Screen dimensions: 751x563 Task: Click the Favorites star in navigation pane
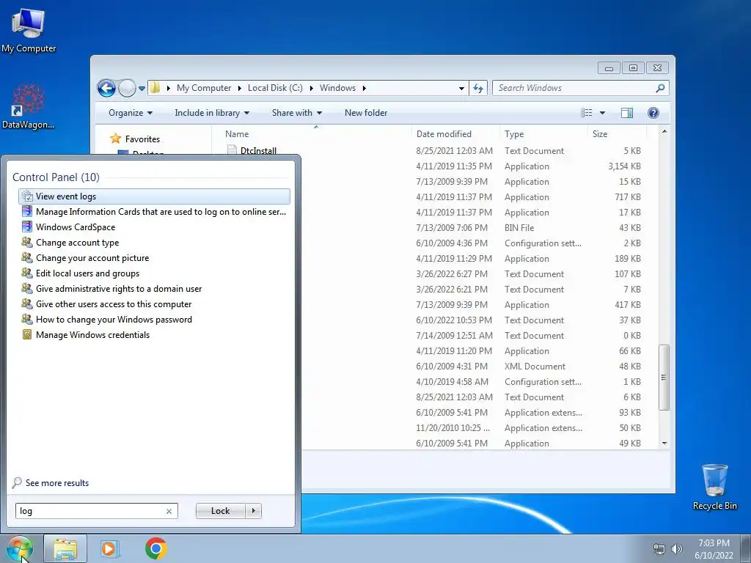(115, 139)
